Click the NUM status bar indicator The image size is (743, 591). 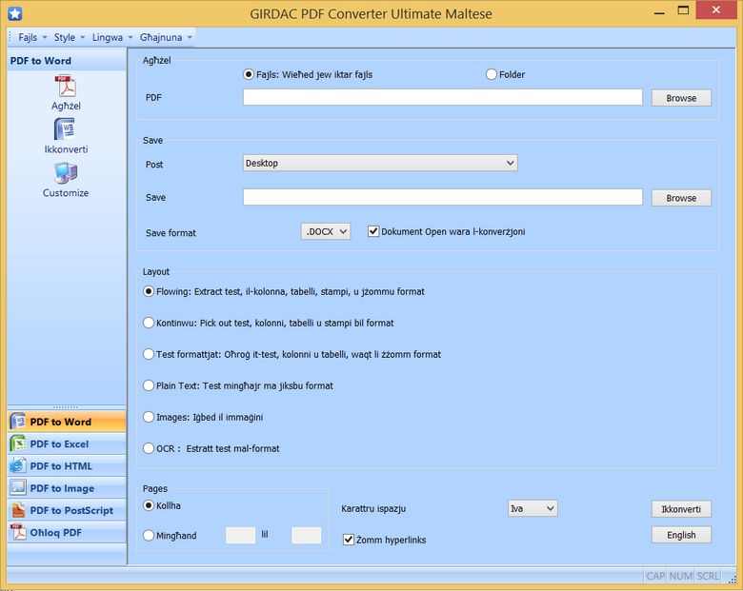(681, 576)
